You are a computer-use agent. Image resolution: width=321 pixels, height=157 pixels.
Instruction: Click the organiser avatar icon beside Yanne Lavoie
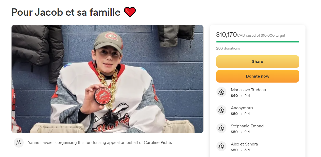pos(19,143)
